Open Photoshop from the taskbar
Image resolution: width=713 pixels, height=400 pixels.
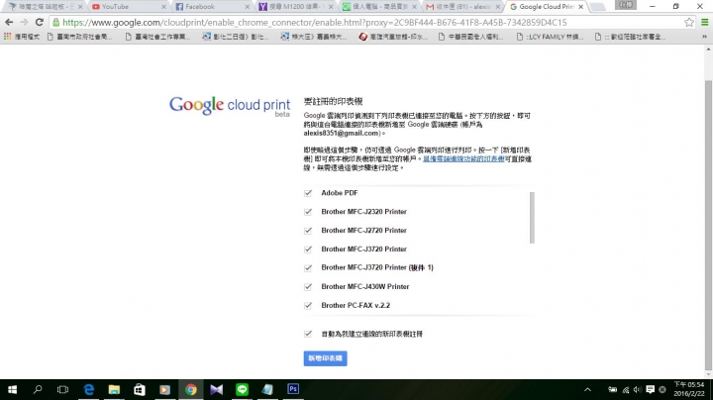click(293, 389)
